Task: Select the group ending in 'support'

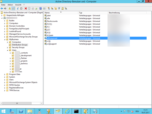Action: coord(52,44)
